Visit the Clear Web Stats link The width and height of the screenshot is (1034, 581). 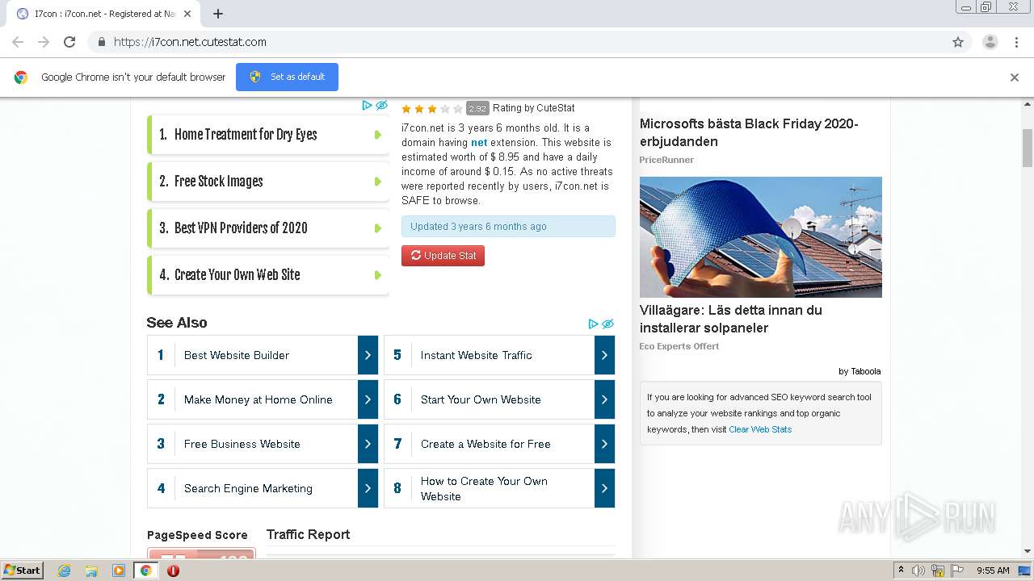click(760, 429)
